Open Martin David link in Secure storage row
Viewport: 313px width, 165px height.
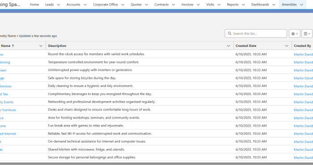click(303, 157)
